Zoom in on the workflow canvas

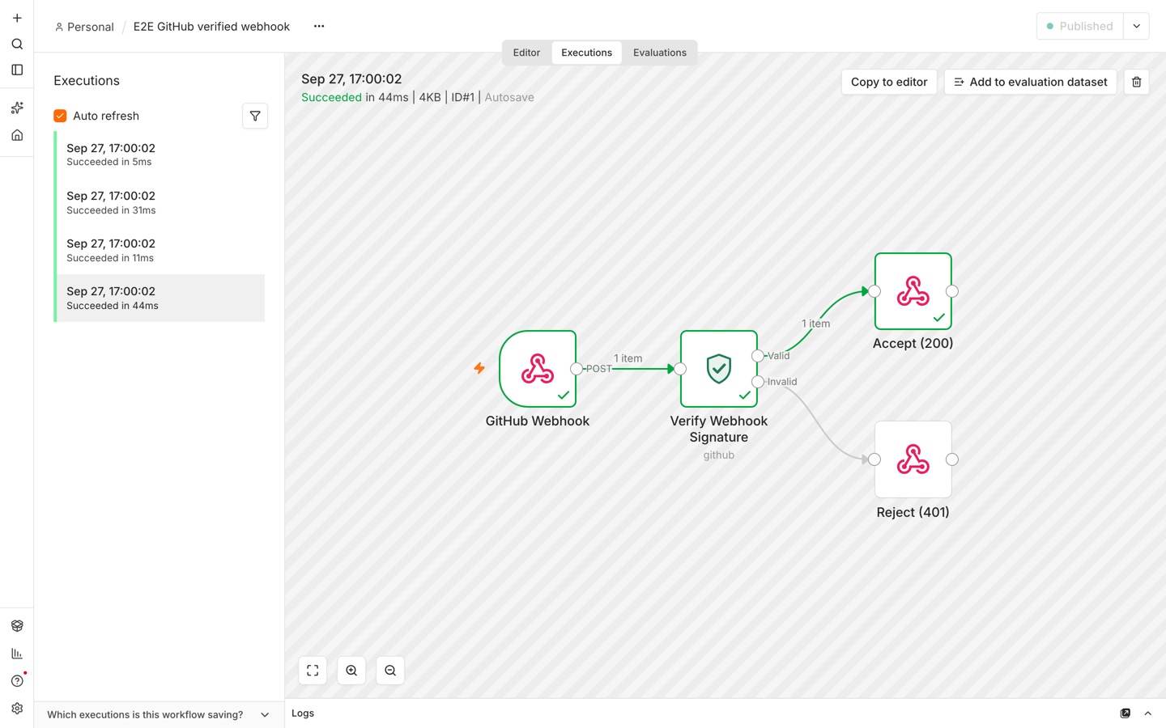coord(351,671)
